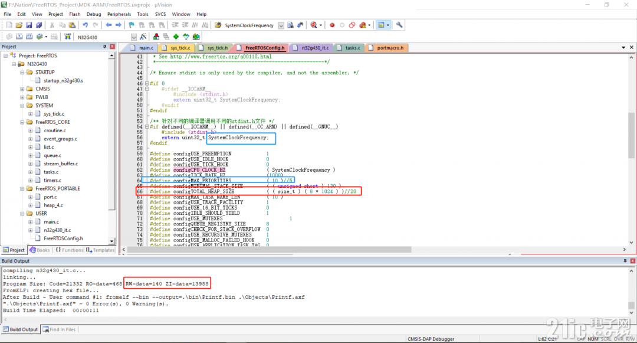The image size is (637, 343).
Task: Navigate forwards with the blue right arrow
Action: (118, 25)
